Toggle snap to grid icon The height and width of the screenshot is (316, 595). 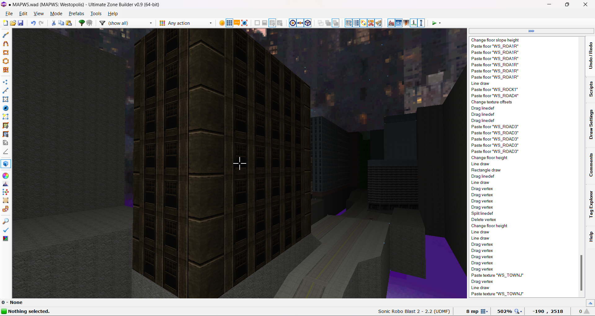349,23
